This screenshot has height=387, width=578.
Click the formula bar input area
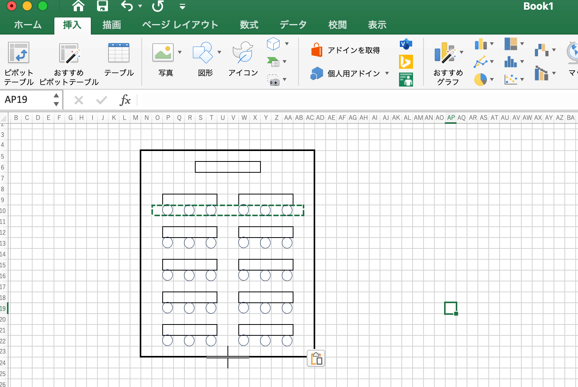pos(357,100)
